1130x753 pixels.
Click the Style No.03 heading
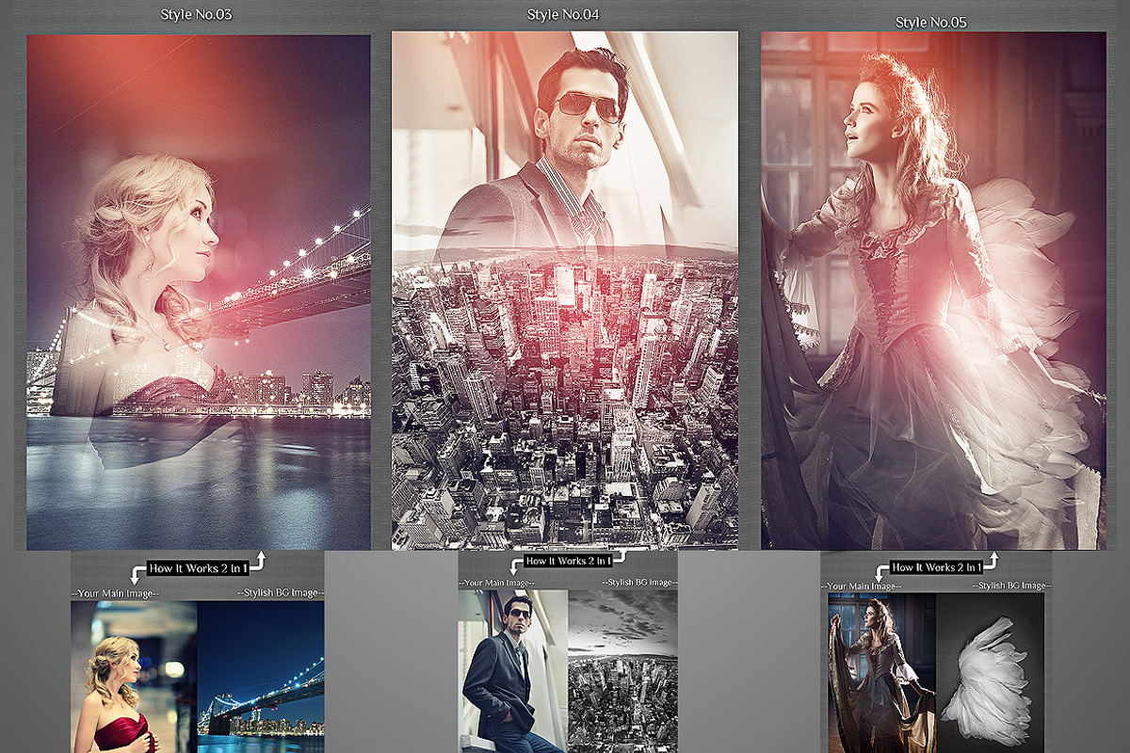[196, 15]
